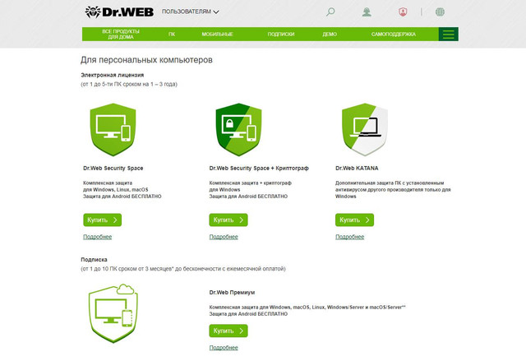The width and height of the screenshot is (526, 361).
Task: Click Купить under Dr.Web KATANA
Action: (x=354, y=220)
